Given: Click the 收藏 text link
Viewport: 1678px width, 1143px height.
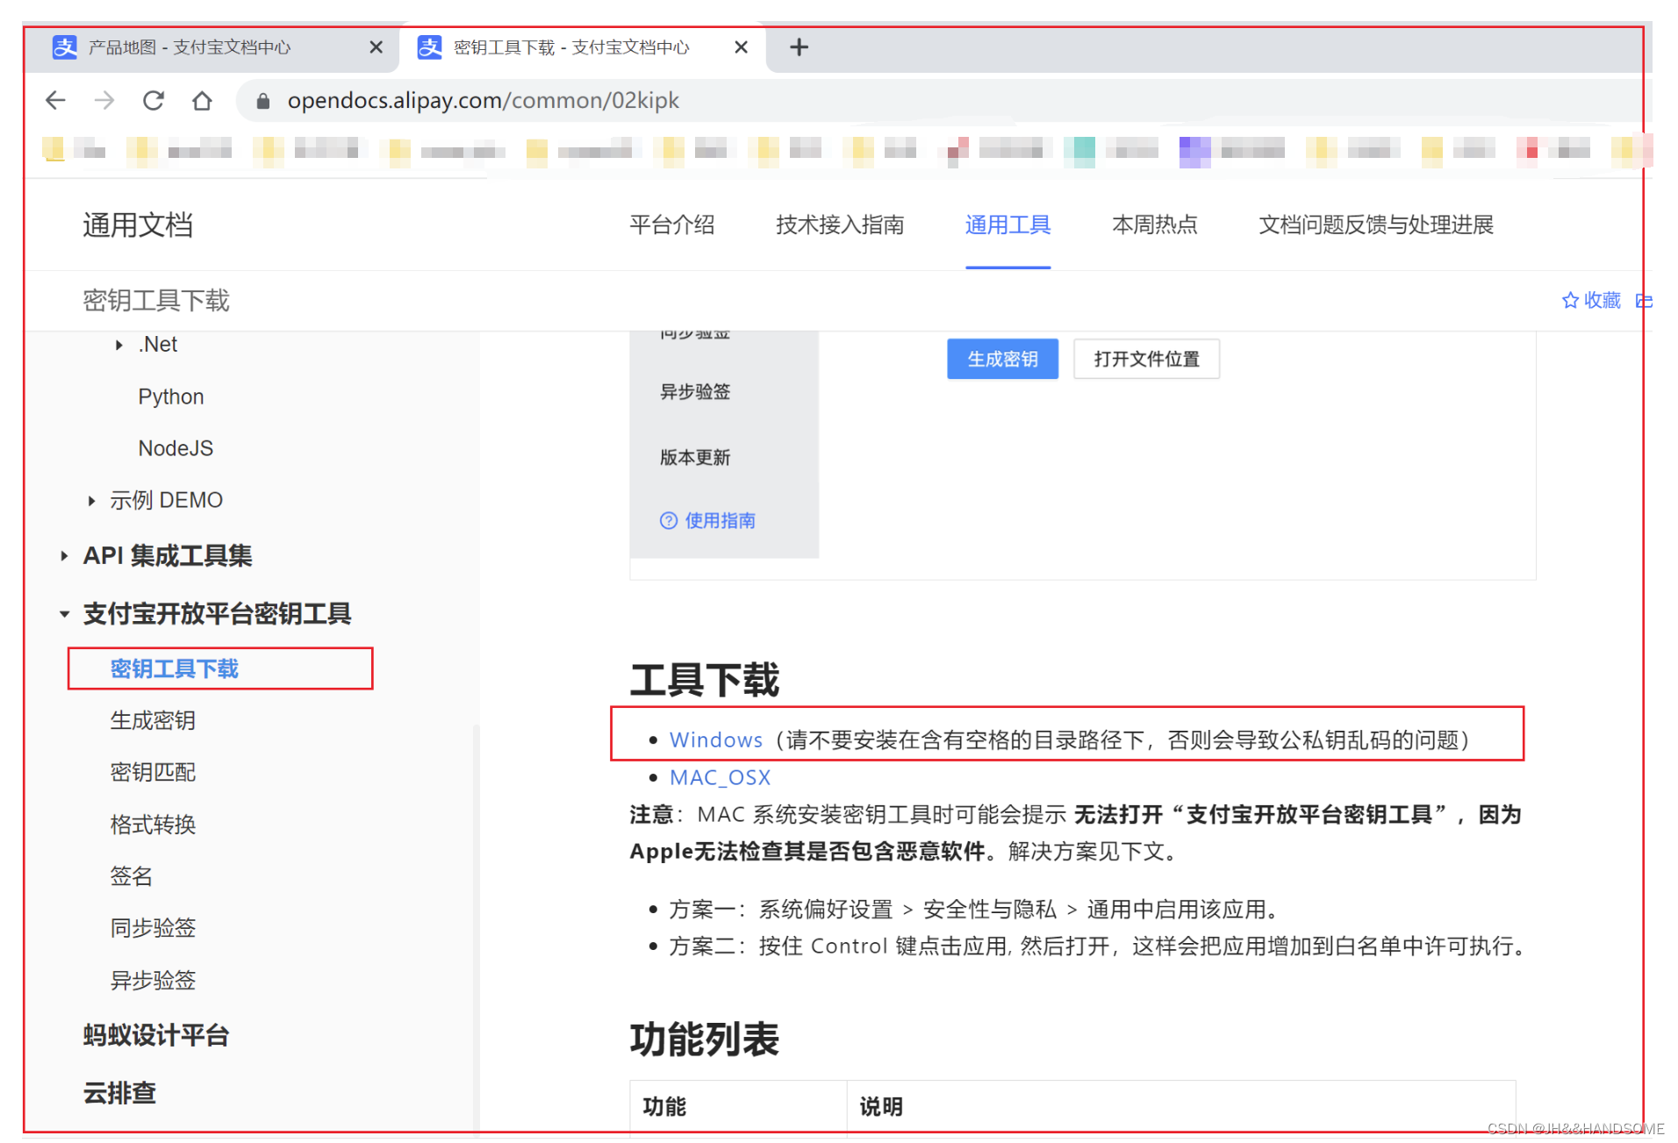Looking at the screenshot, I should 1602,301.
